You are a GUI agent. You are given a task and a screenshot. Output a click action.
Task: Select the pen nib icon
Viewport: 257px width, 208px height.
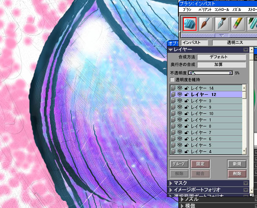coord(222,24)
